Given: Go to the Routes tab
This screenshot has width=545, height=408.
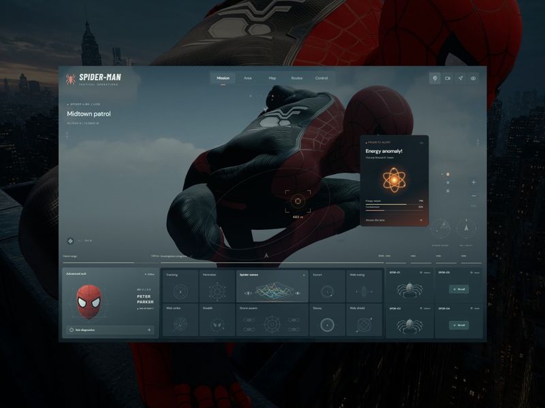Looking at the screenshot, I should pyautogui.click(x=297, y=78).
